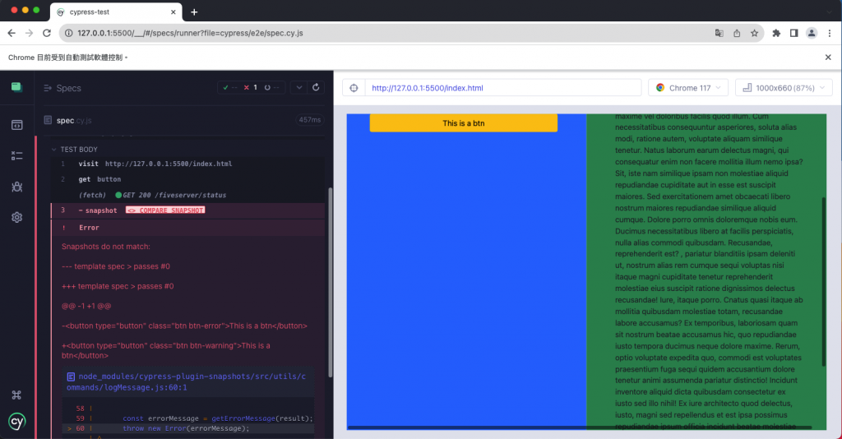The image size is (842, 439).
Task: Open keyboard shortcuts command icon
Action: pos(16,395)
